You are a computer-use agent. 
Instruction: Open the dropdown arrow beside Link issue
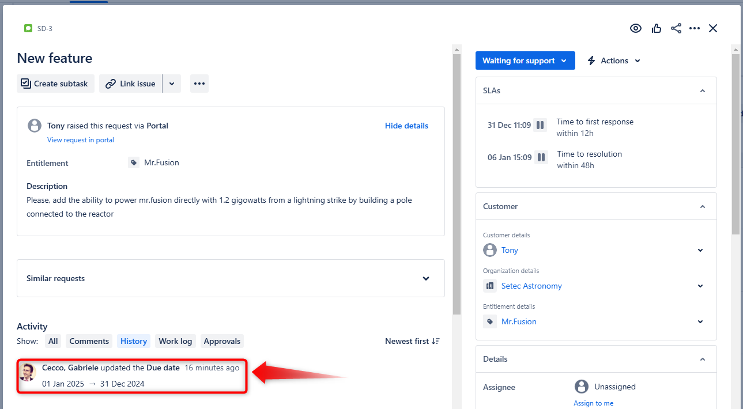tap(172, 84)
